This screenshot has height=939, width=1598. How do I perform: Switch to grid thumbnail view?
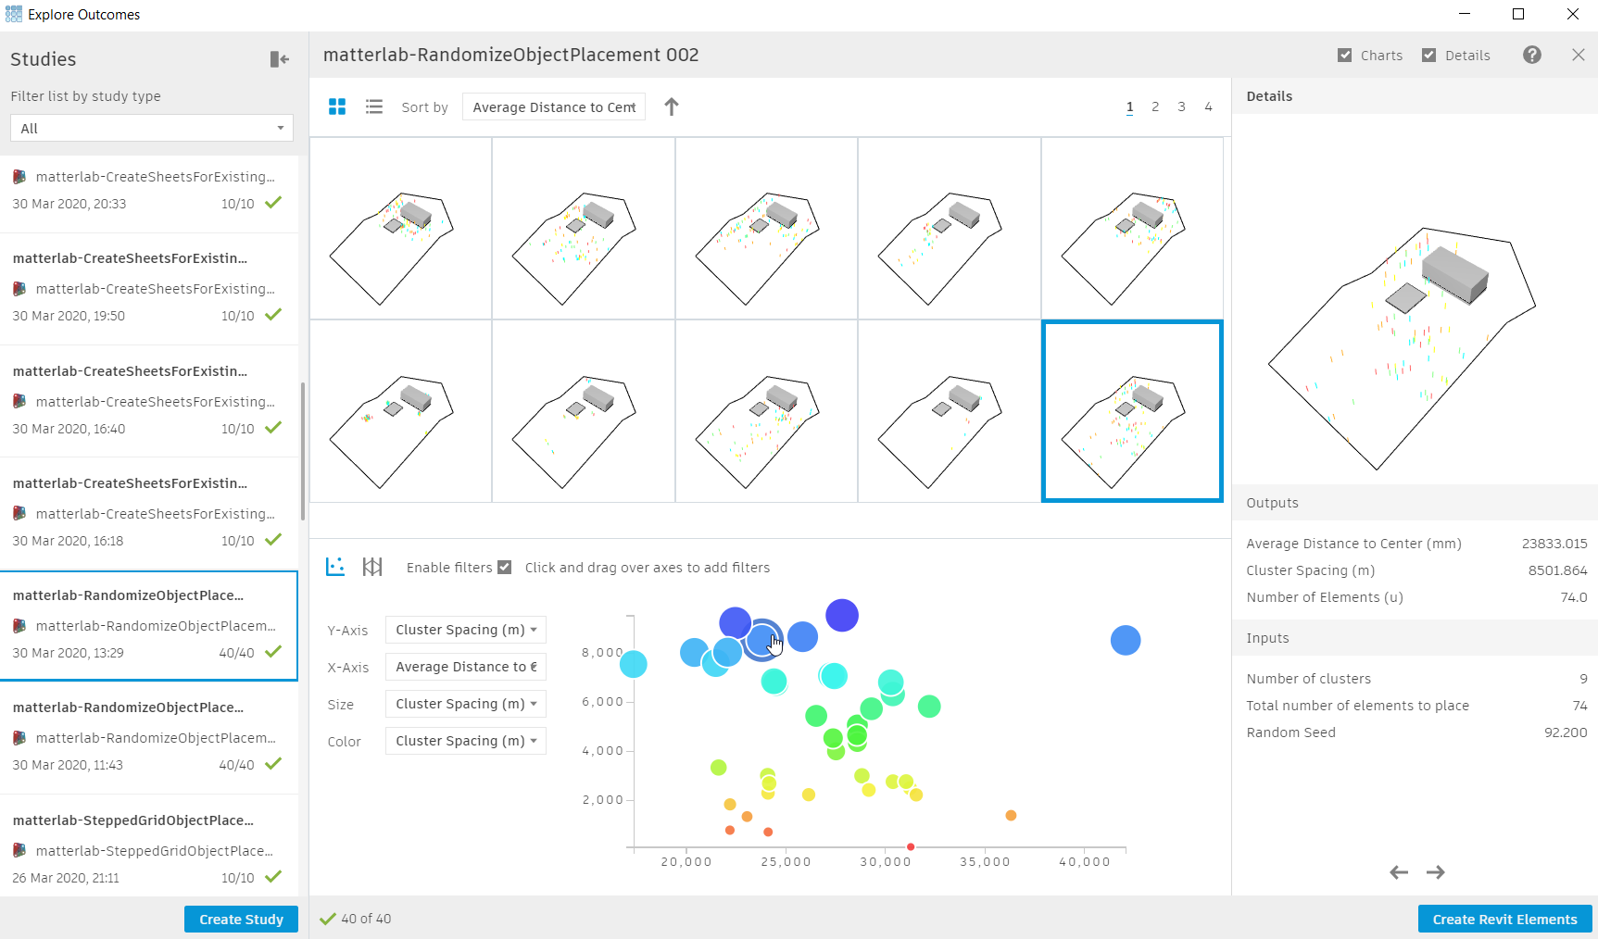click(337, 107)
